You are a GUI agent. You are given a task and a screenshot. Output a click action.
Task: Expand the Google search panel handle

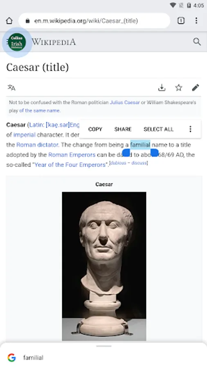(x=103, y=346)
